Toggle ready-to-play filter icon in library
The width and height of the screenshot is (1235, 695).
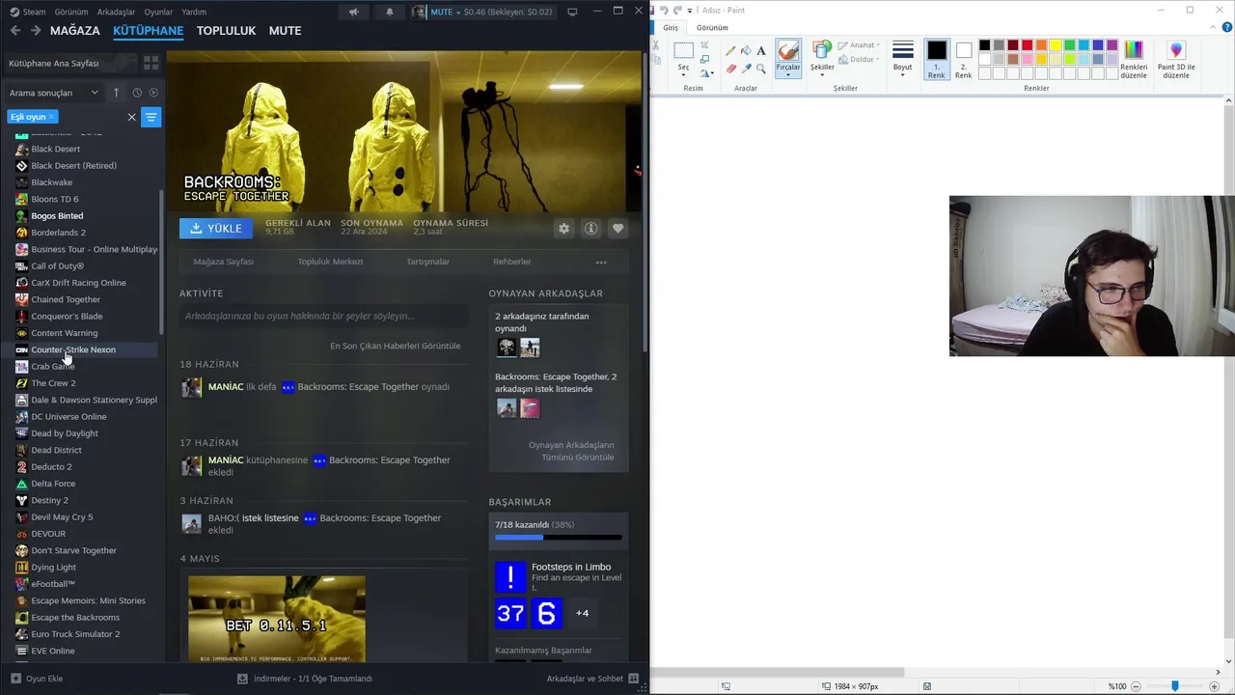153,93
